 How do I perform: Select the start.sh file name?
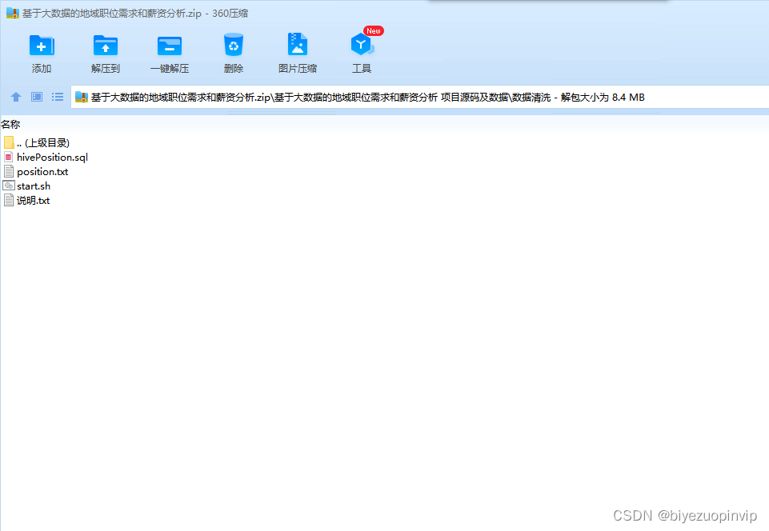34,186
